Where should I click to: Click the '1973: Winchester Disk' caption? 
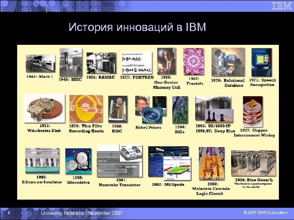[x=44, y=128]
